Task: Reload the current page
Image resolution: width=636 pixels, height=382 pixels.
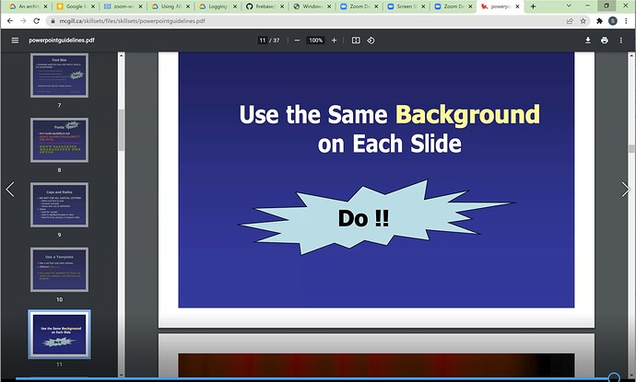Action: (x=37, y=20)
